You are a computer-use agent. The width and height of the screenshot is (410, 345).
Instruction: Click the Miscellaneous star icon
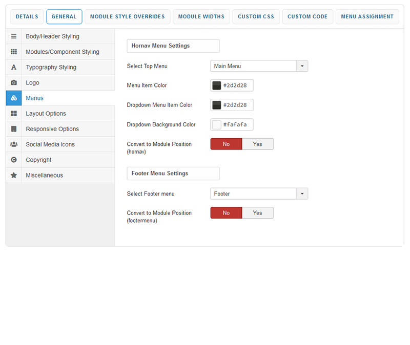(14, 175)
